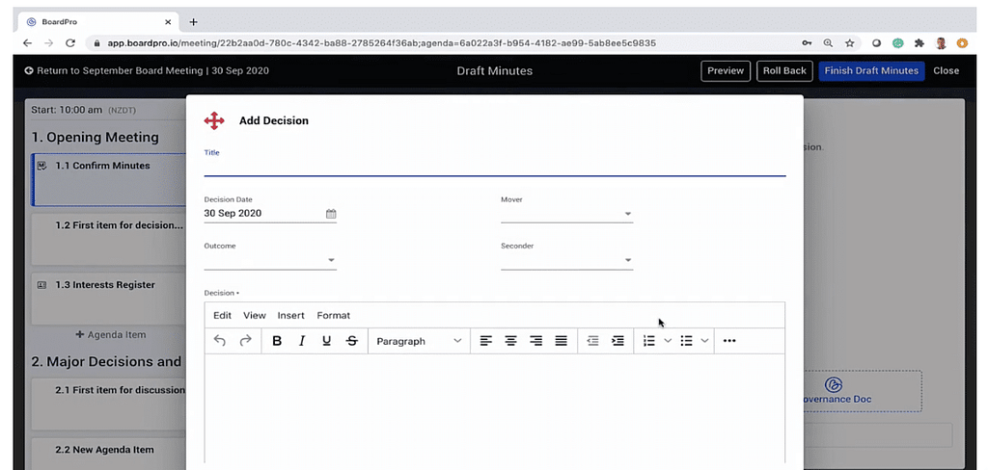
Task: Open the Format menu in editor
Action: [333, 315]
